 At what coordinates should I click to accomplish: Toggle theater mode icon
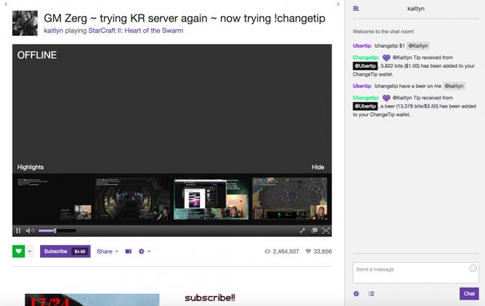129,251
